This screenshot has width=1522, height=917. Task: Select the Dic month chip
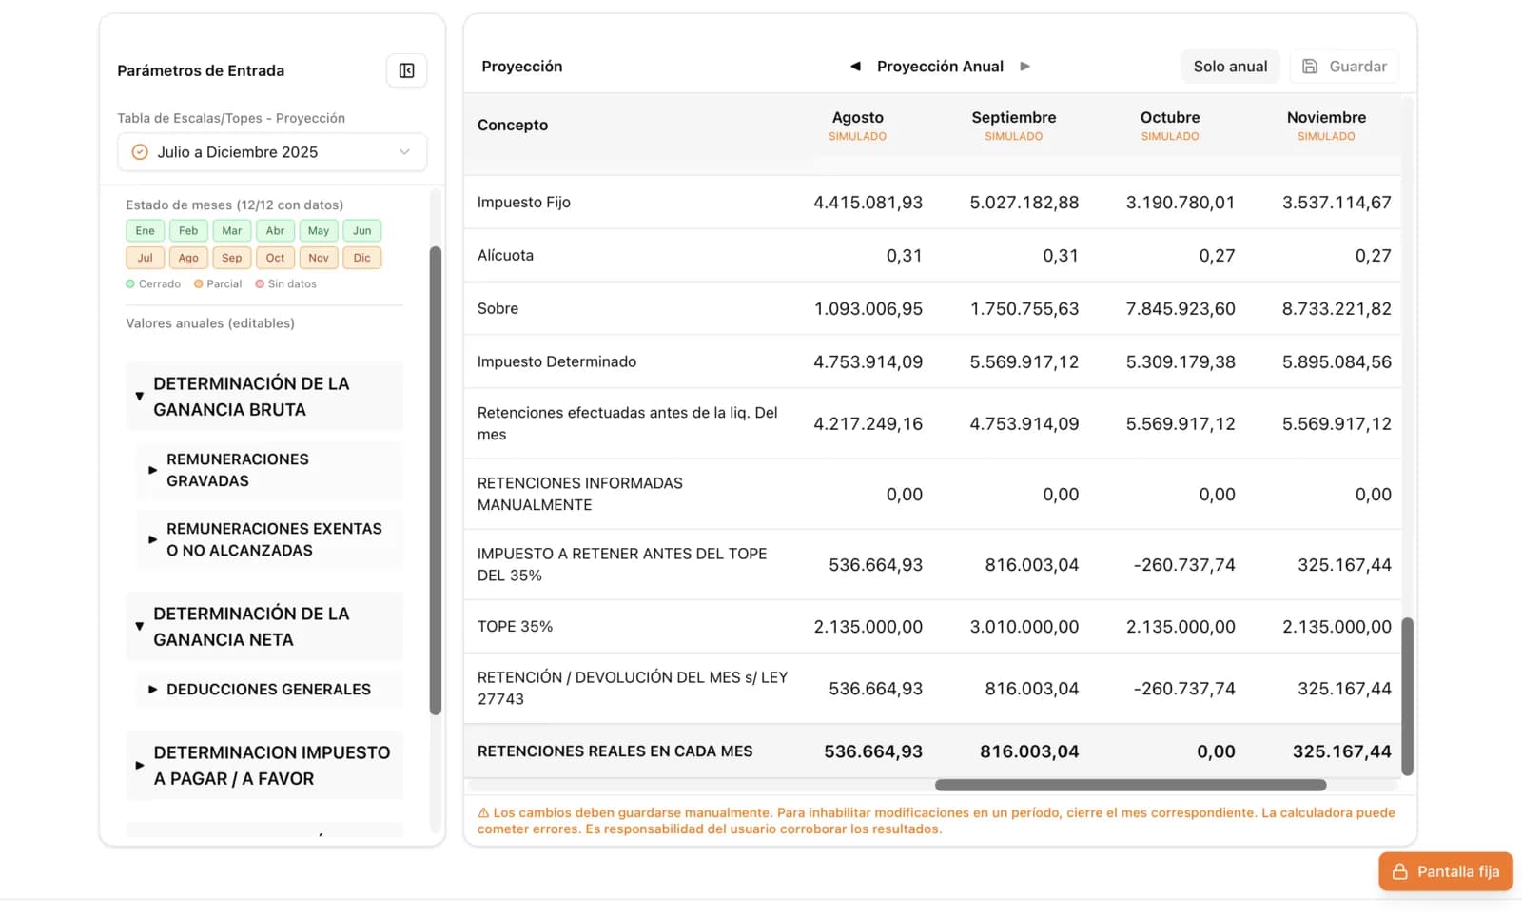click(361, 258)
